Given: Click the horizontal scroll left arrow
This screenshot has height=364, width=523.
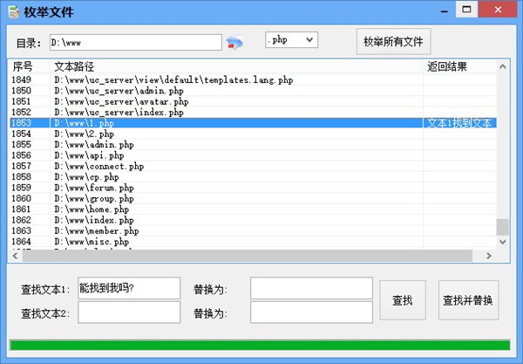Looking at the screenshot, I should pyautogui.click(x=15, y=256).
